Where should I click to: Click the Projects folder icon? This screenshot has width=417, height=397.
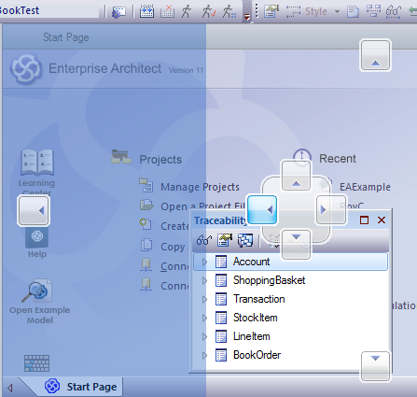tap(120, 157)
